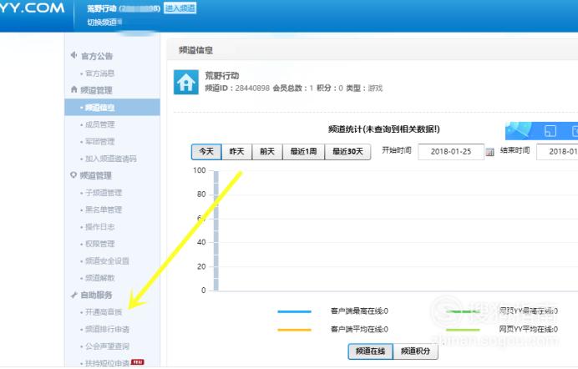
Task: Click the 频道ID：28440898 text
Action: 237,88
